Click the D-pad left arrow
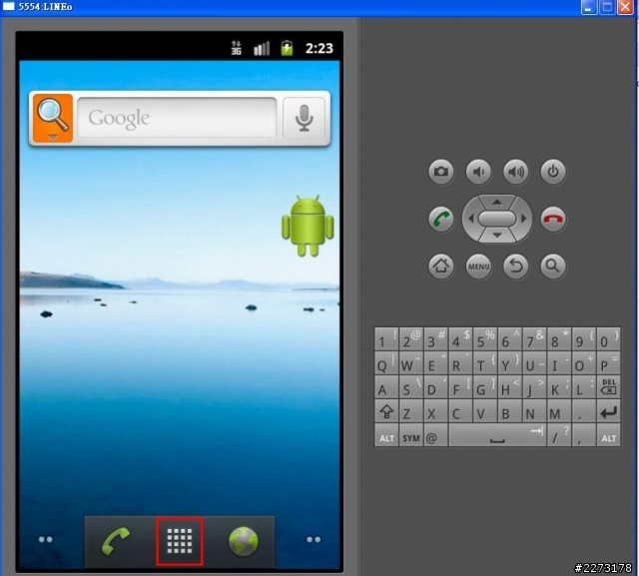Screen dimensions: 639x576 (x=470, y=219)
